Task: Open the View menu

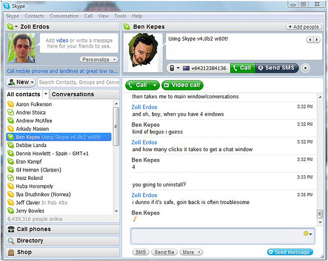Action: click(x=103, y=16)
